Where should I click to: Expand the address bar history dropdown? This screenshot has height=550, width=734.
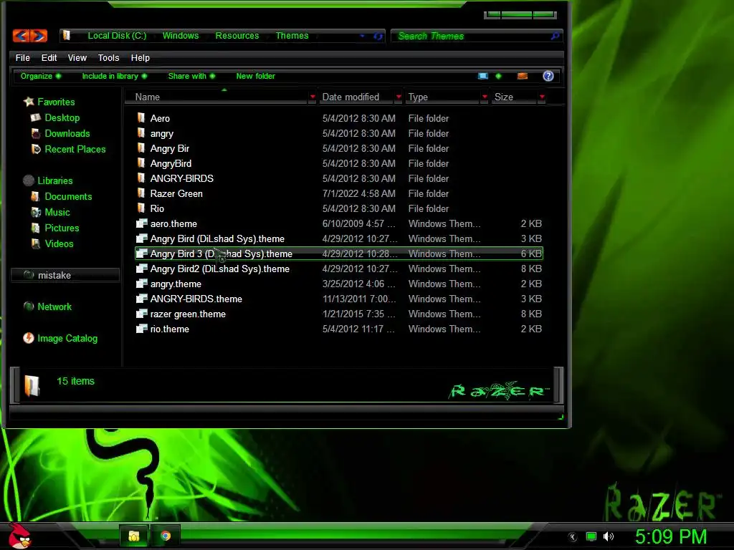[362, 36]
